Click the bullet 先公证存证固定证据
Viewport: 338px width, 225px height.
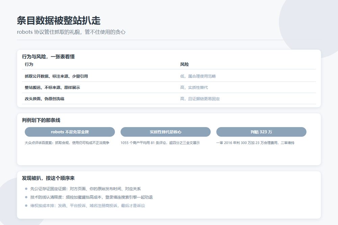(86, 189)
